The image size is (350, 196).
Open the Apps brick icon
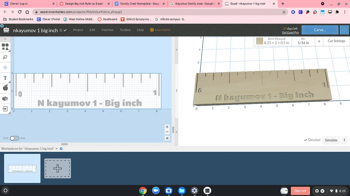point(5,98)
